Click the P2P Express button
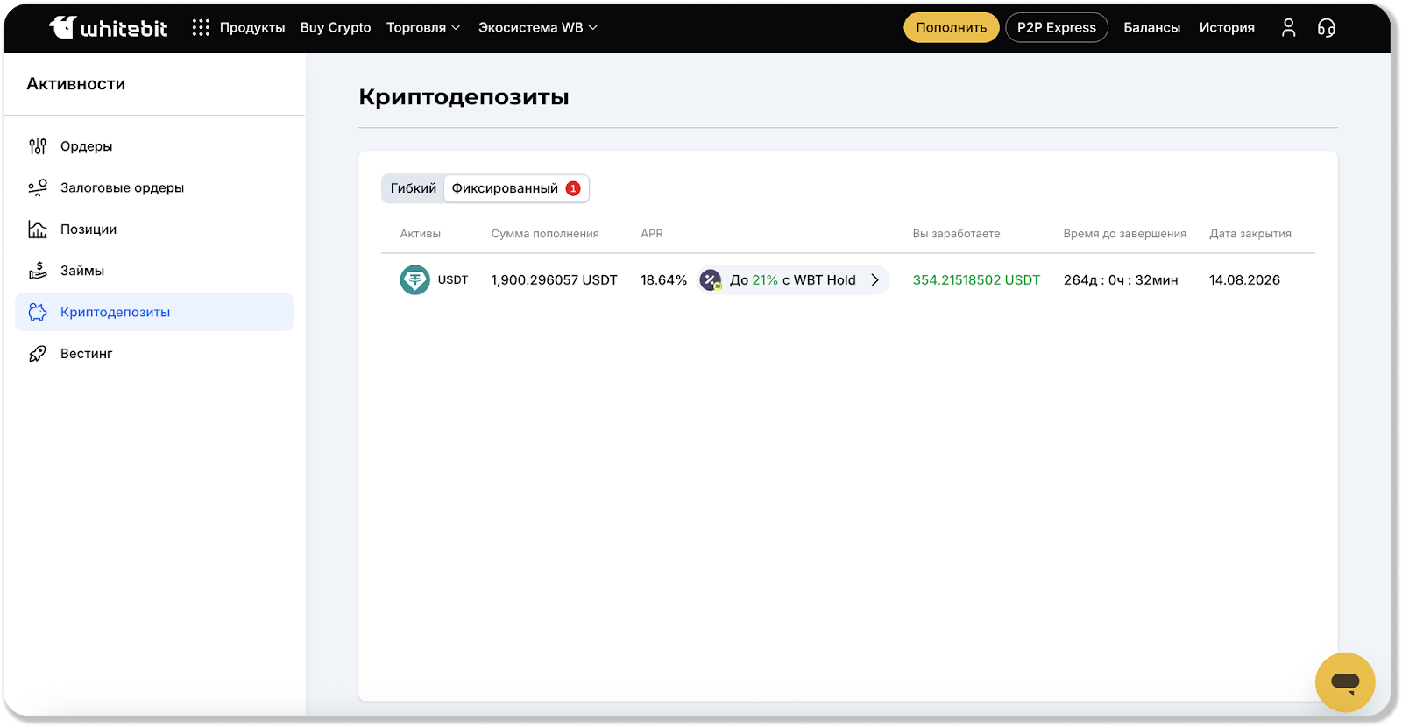1402x727 pixels. [x=1056, y=28]
